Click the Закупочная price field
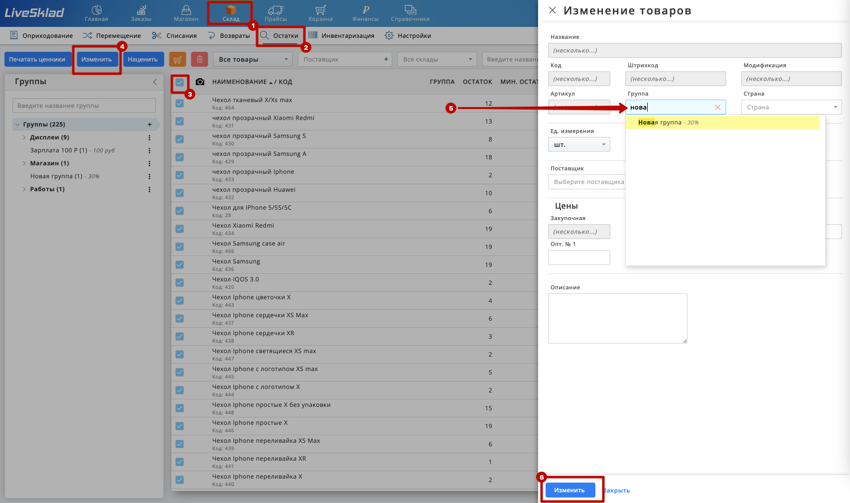Screen dimensions: 850x503 579,232
